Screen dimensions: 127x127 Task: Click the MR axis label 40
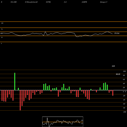pos(124,84)
